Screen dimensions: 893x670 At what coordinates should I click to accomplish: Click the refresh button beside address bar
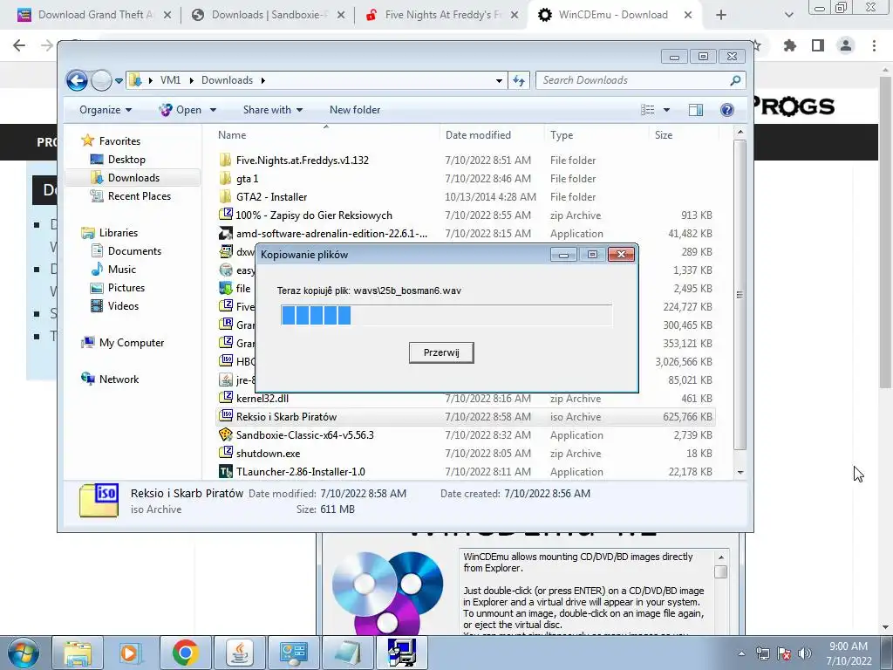click(519, 80)
